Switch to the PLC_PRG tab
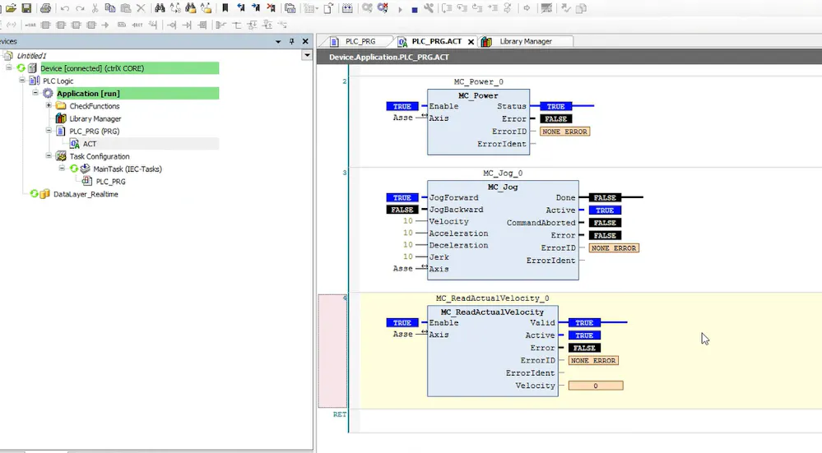822x453 pixels. pyautogui.click(x=360, y=42)
